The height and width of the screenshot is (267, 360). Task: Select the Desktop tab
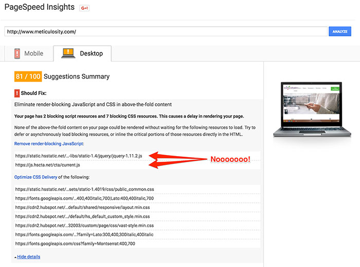click(x=82, y=53)
